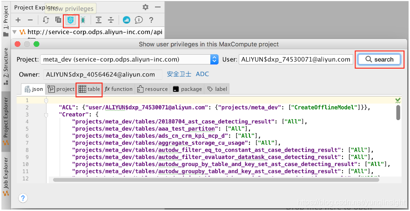Switch to the label tab

tap(217, 89)
